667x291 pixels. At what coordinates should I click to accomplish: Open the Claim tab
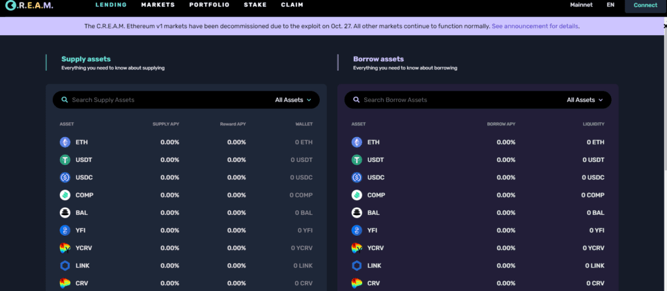pyautogui.click(x=292, y=5)
